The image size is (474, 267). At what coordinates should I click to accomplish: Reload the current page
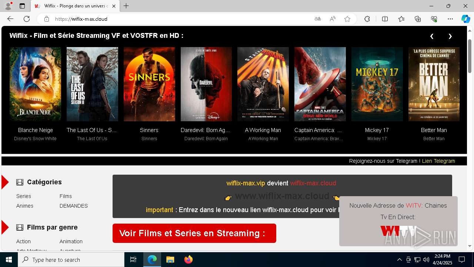(27, 19)
